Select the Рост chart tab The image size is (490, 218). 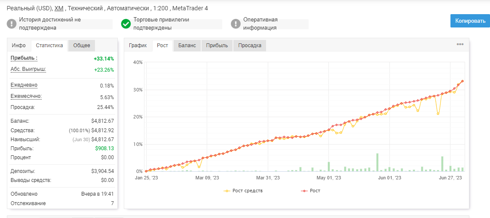(x=162, y=45)
